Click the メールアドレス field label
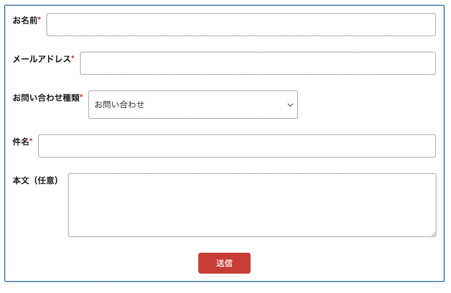The image size is (451, 293). click(x=41, y=59)
